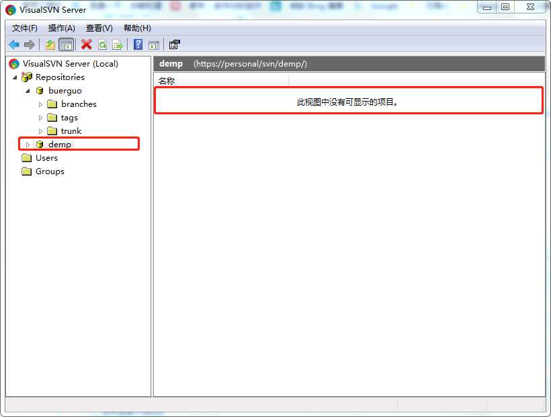Click the bold demp header title
Image resolution: width=551 pixels, height=417 pixels.
(171, 64)
